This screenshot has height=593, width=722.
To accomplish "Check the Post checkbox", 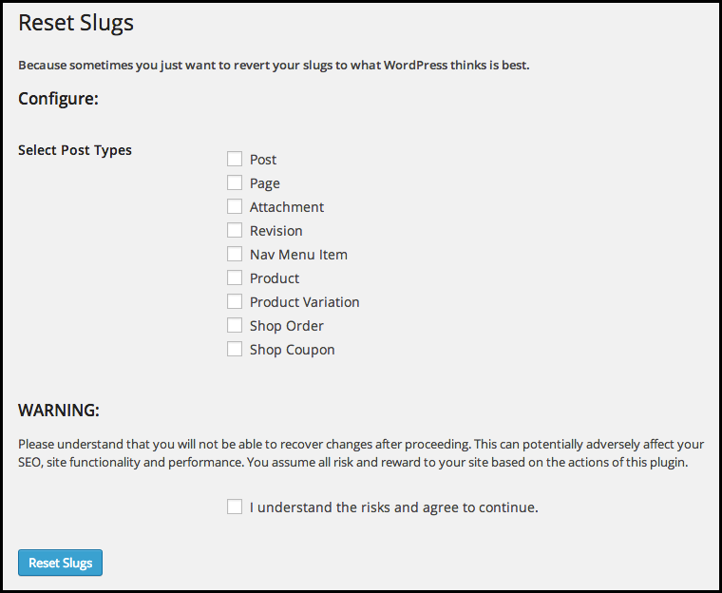I will [x=235, y=159].
